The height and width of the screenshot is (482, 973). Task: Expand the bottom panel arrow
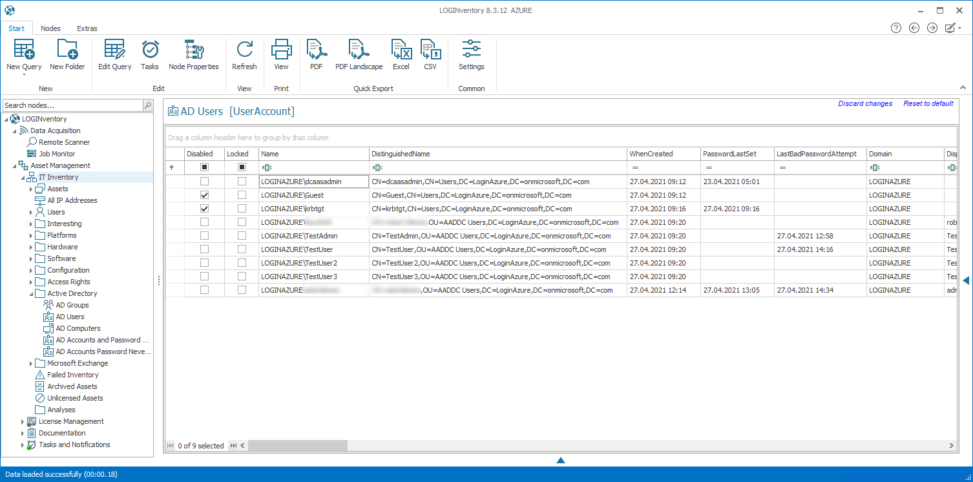coord(561,460)
